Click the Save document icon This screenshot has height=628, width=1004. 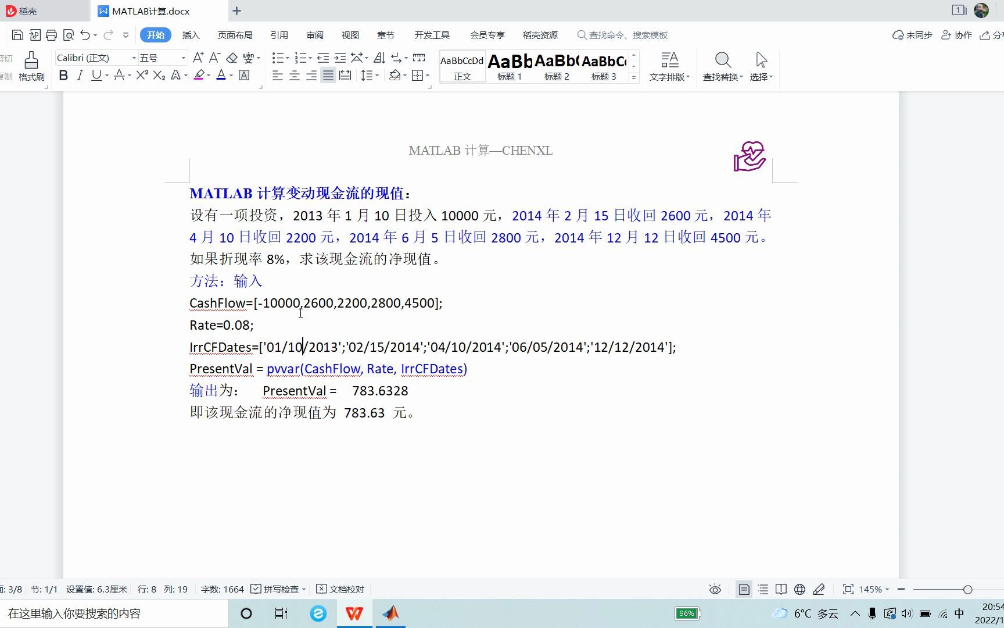click(17, 35)
